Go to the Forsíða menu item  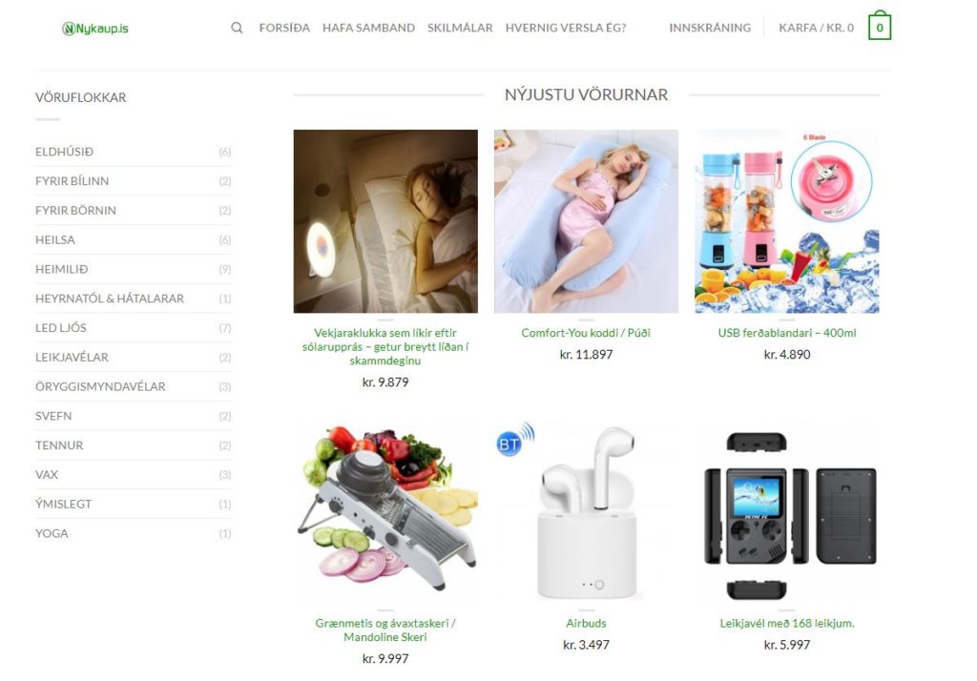284,28
